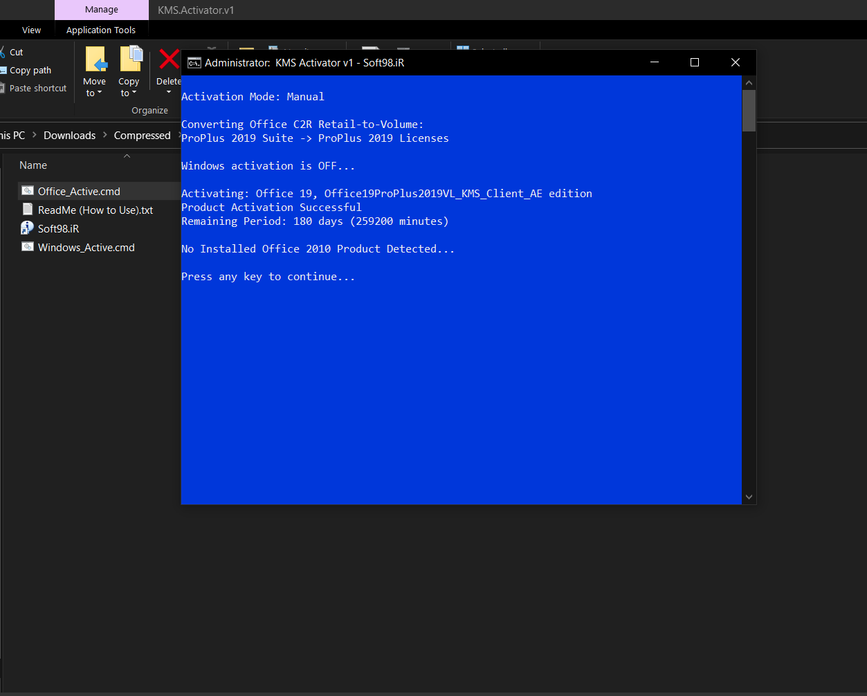Click the command prompt title bar icon

(194, 62)
